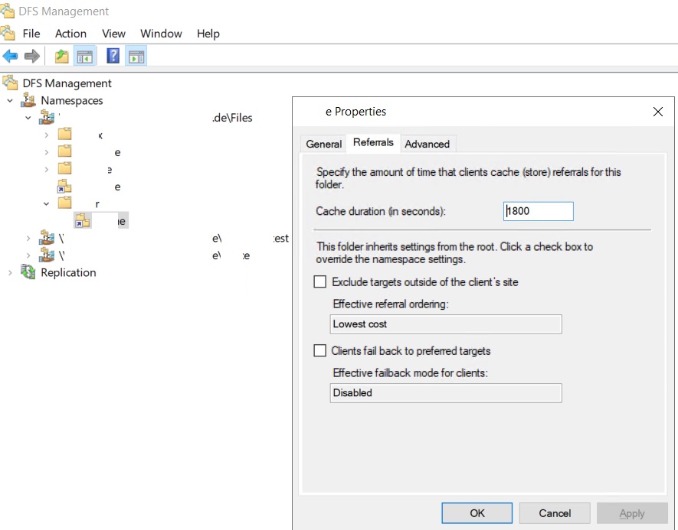Expand the Replication tree node
Viewport: 678px width, 530px height.
[x=10, y=272]
